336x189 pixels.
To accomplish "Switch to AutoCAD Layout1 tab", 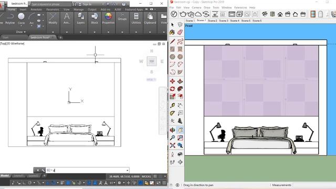I will (18, 176).
